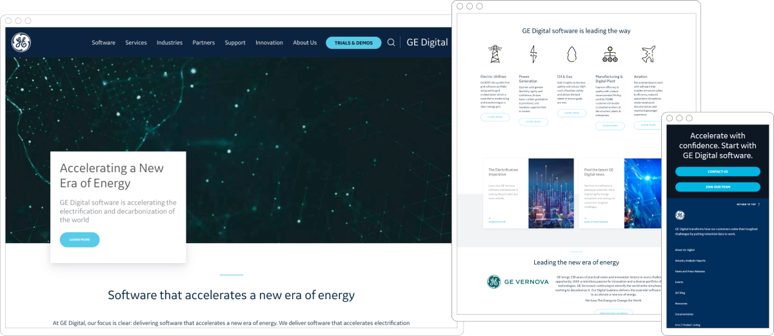Open the Documentation footer link
The width and height of the screenshot is (774, 336).
[x=684, y=314]
